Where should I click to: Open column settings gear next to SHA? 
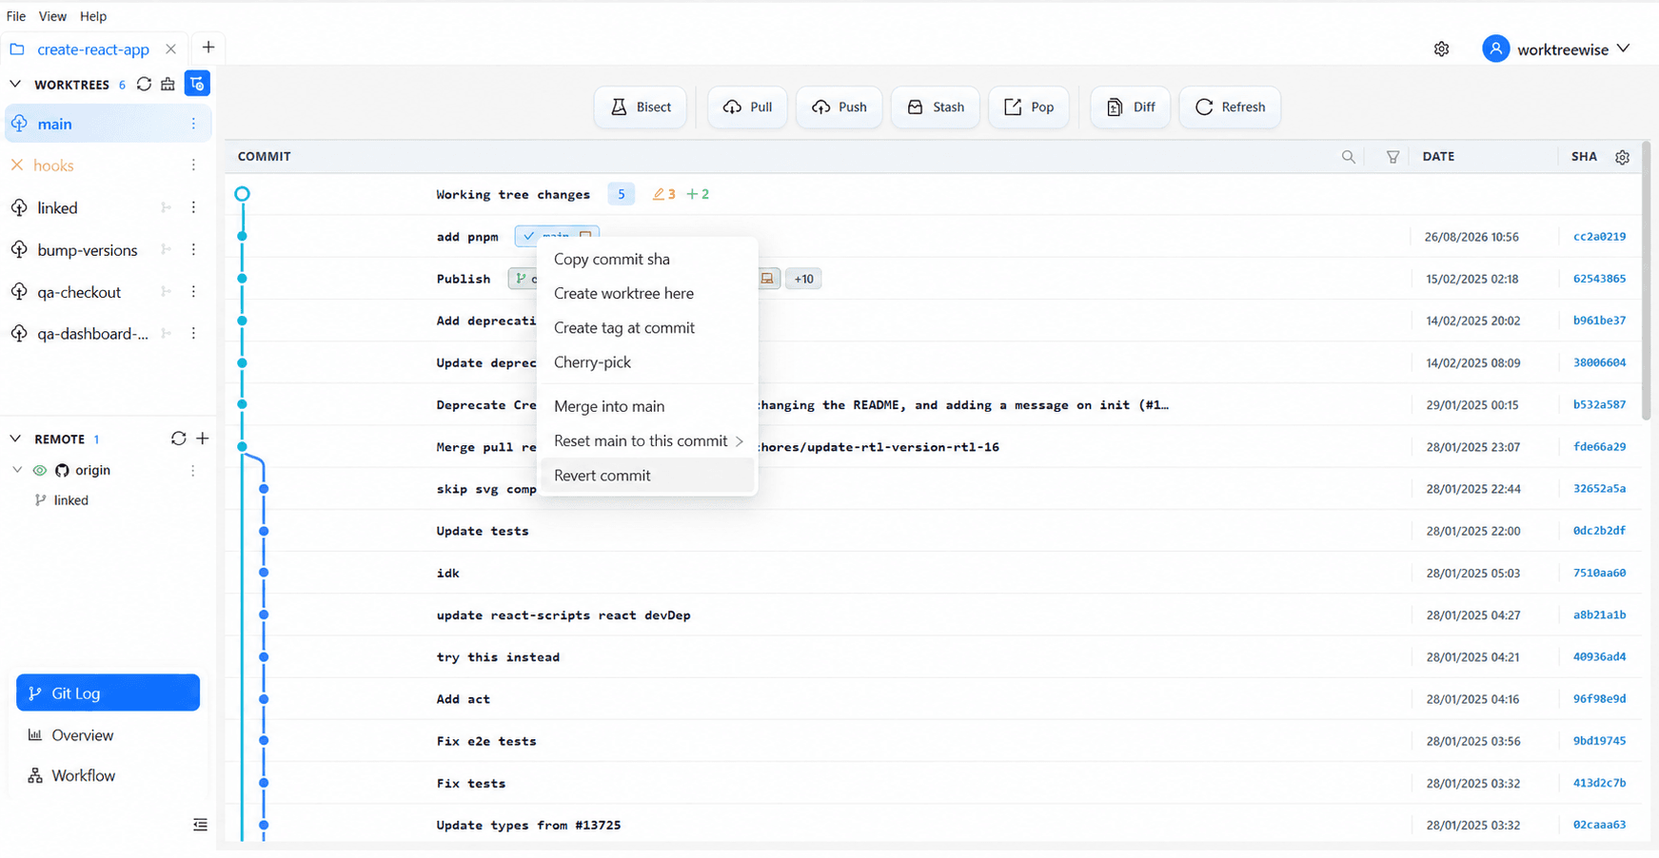pos(1622,157)
